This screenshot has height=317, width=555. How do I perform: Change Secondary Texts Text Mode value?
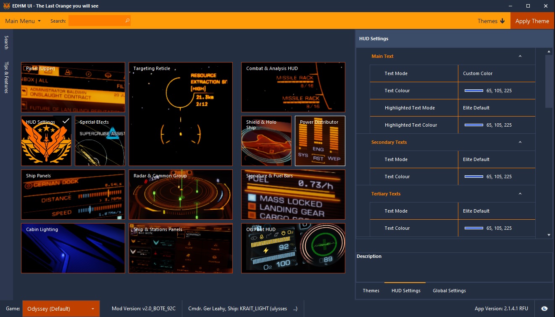[x=497, y=159]
